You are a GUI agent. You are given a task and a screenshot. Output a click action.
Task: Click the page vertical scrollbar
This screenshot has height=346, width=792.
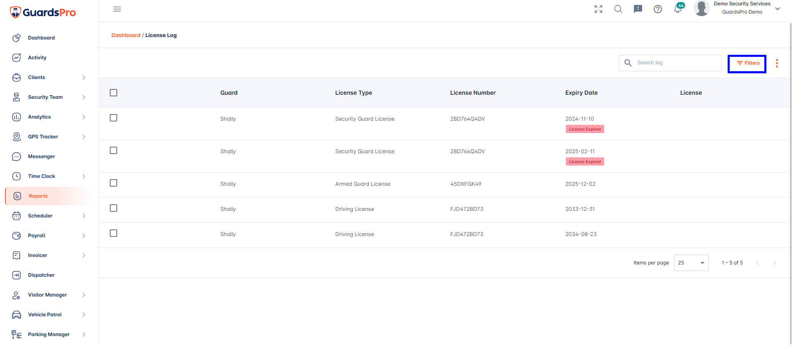(790, 165)
